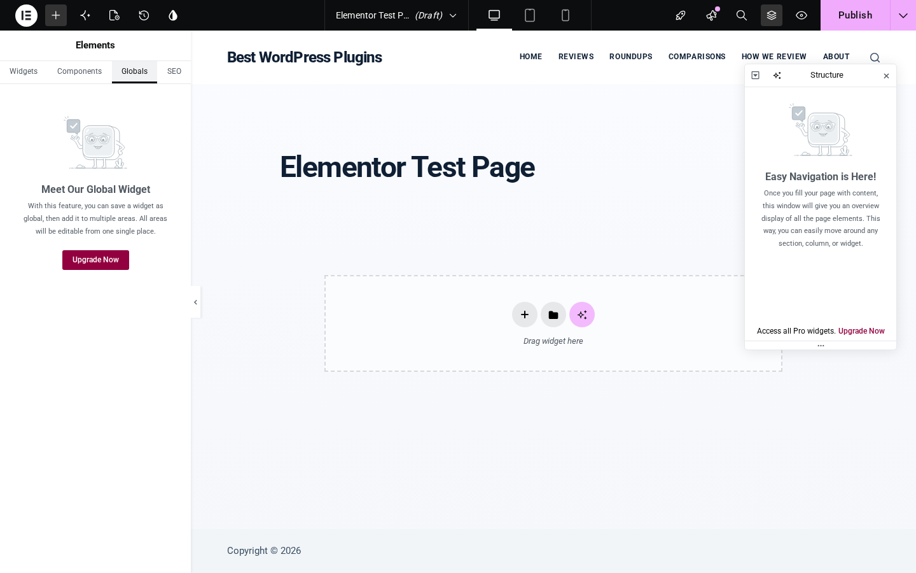Open the droplet-shaped theme icon
This screenshot has height=573, width=916.
[173, 15]
